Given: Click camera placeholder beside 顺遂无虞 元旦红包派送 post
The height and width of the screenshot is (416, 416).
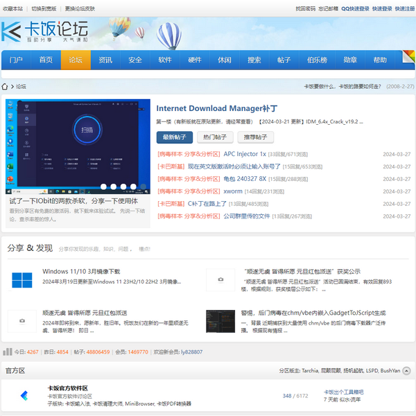Looking at the screenshot, I should coord(21,320).
